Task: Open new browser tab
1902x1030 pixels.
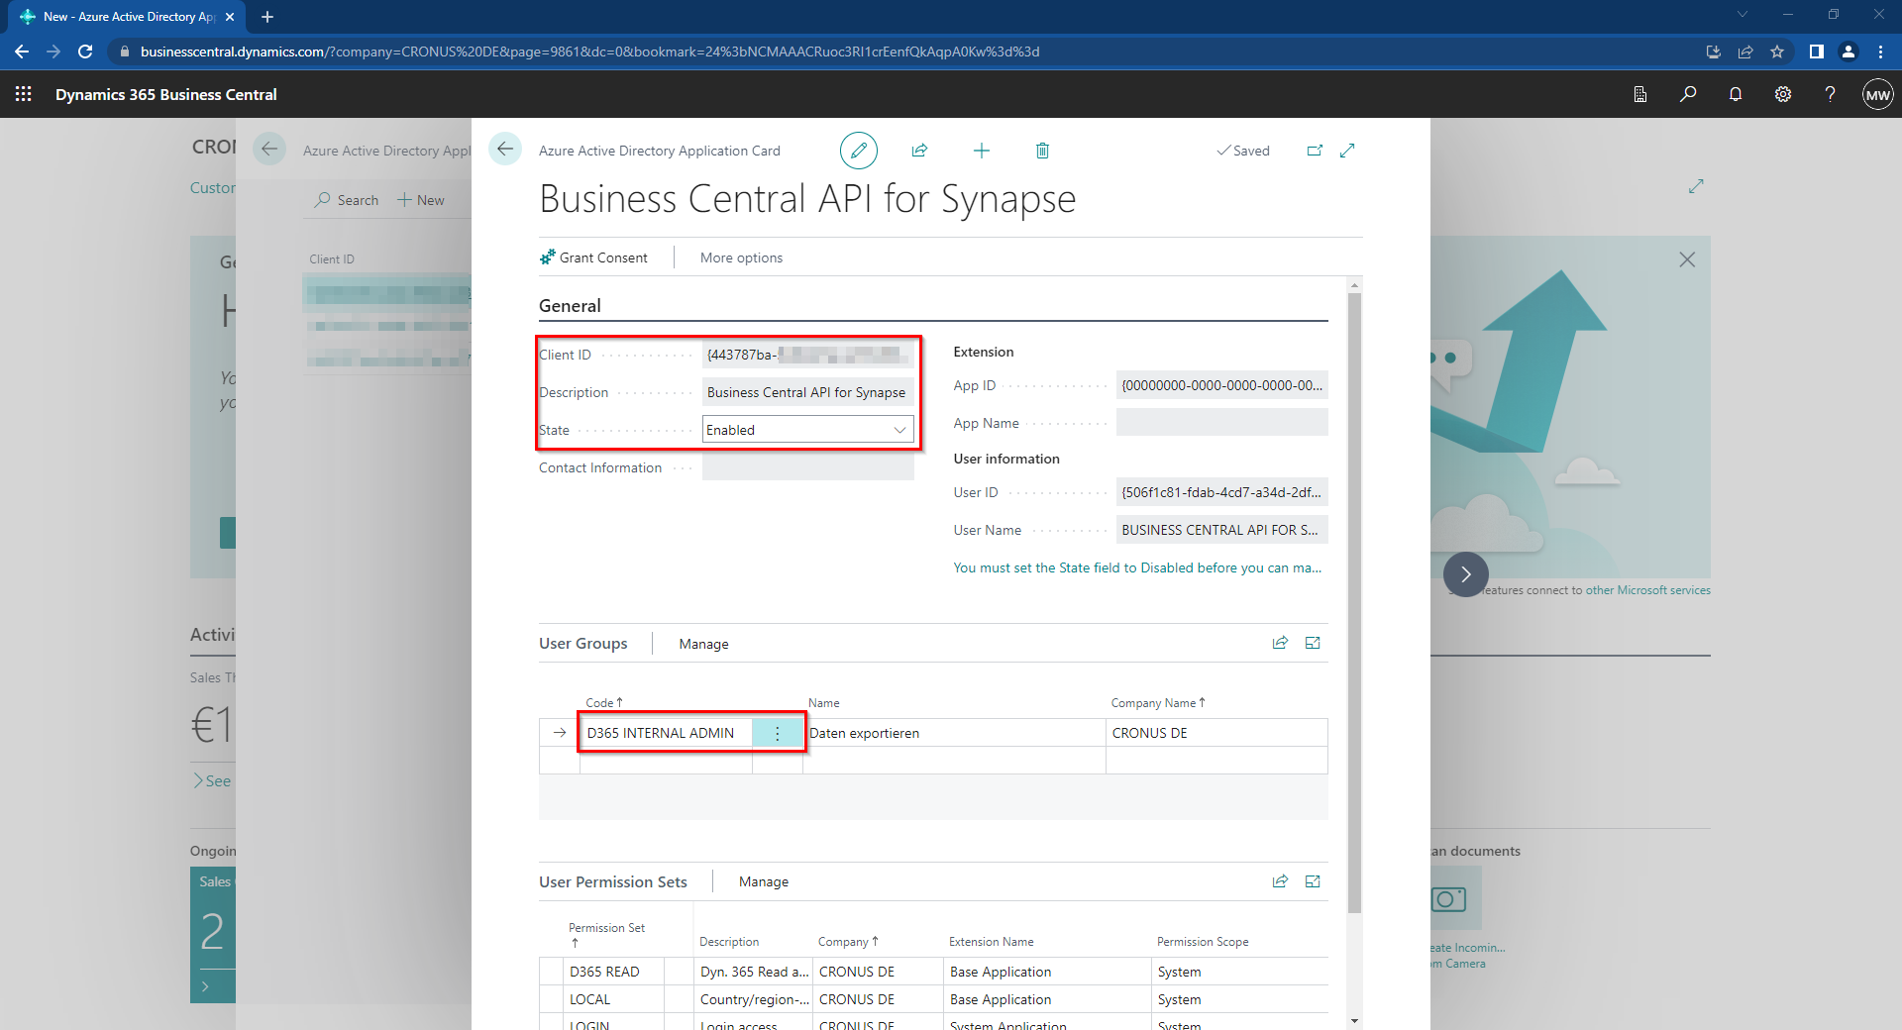Action: pyautogui.click(x=267, y=17)
